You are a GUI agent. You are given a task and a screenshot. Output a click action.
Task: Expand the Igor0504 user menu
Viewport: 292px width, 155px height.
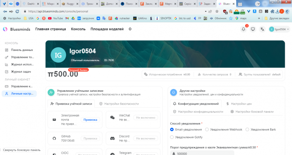(279, 29)
